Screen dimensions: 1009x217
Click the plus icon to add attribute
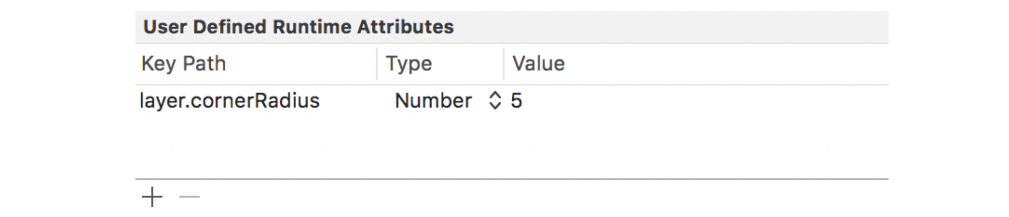pyautogui.click(x=152, y=197)
